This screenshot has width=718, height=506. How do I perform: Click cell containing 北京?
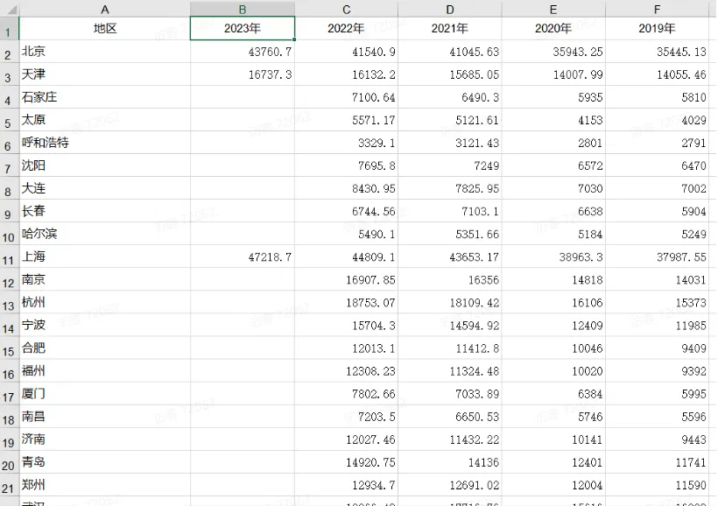pos(105,52)
